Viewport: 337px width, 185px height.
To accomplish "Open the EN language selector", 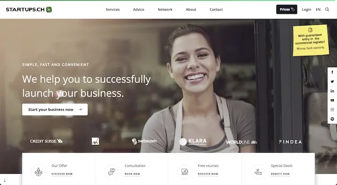I will [318, 9].
